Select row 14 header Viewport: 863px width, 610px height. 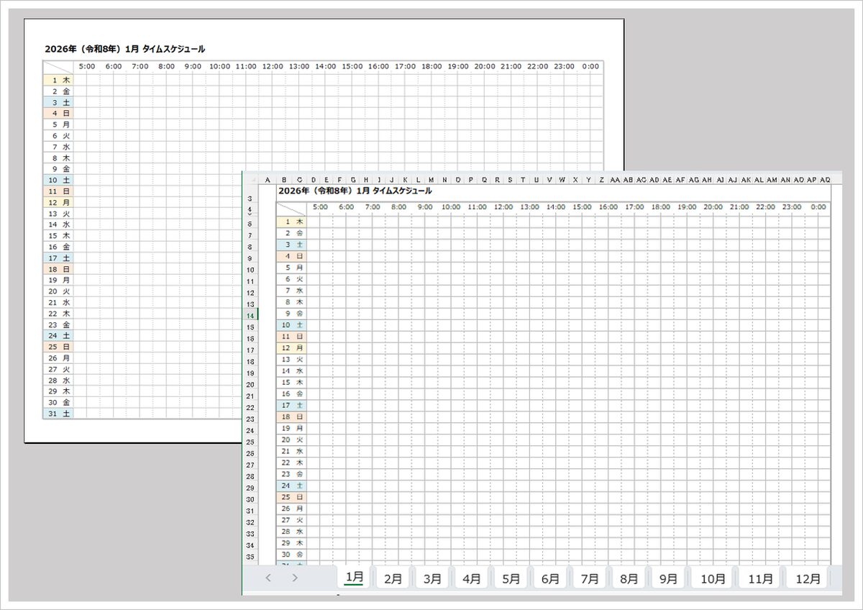[249, 314]
